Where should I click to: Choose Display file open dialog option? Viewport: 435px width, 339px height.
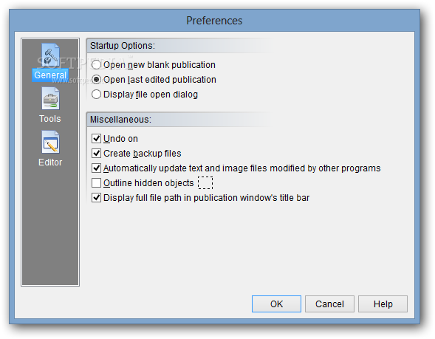pyautogui.click(x=96, y=95)
